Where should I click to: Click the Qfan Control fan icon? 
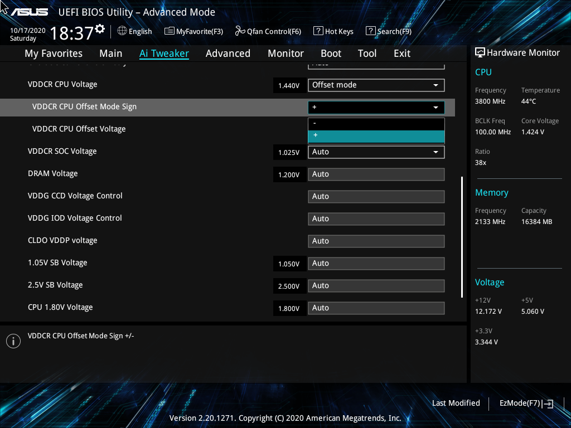(x=240, y=31)
